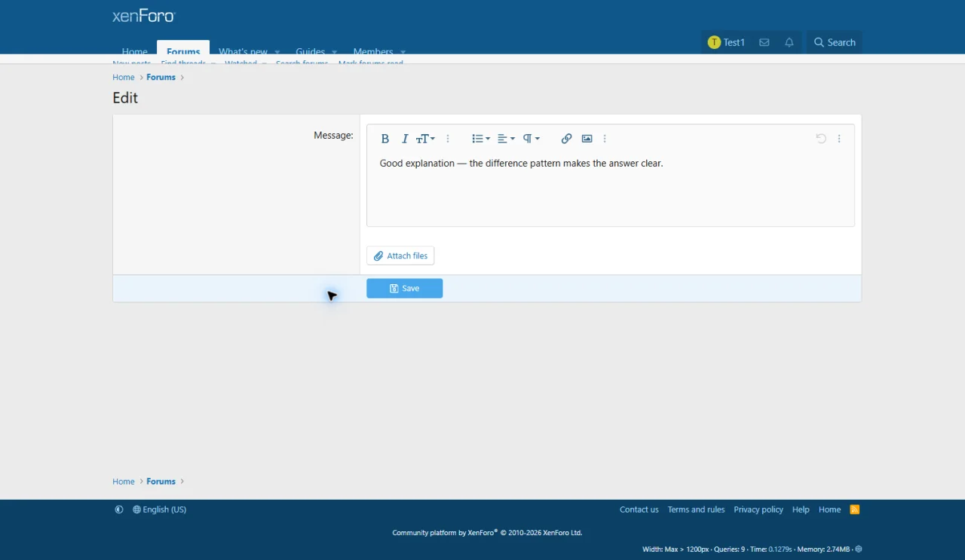Click the style chooser icon in footer

tap(119, 510)
